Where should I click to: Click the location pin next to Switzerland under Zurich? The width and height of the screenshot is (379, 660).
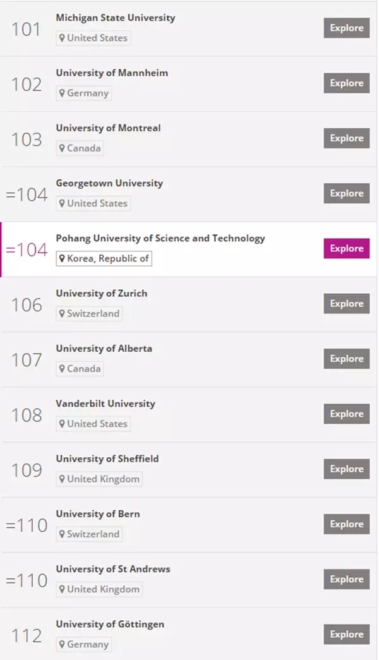62,314
